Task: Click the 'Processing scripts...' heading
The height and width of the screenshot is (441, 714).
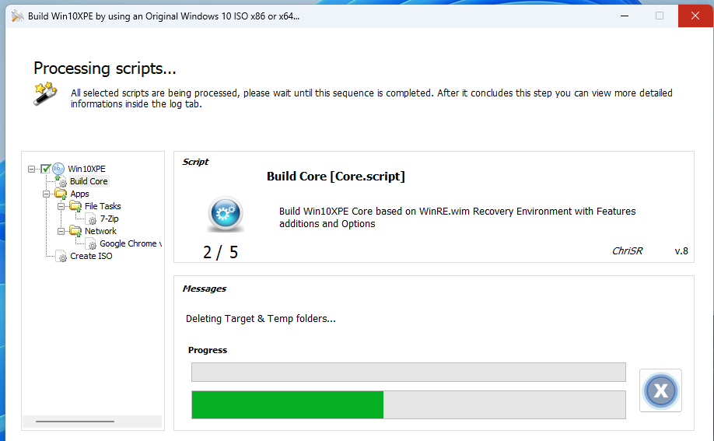Action: (x=105, y=68)
